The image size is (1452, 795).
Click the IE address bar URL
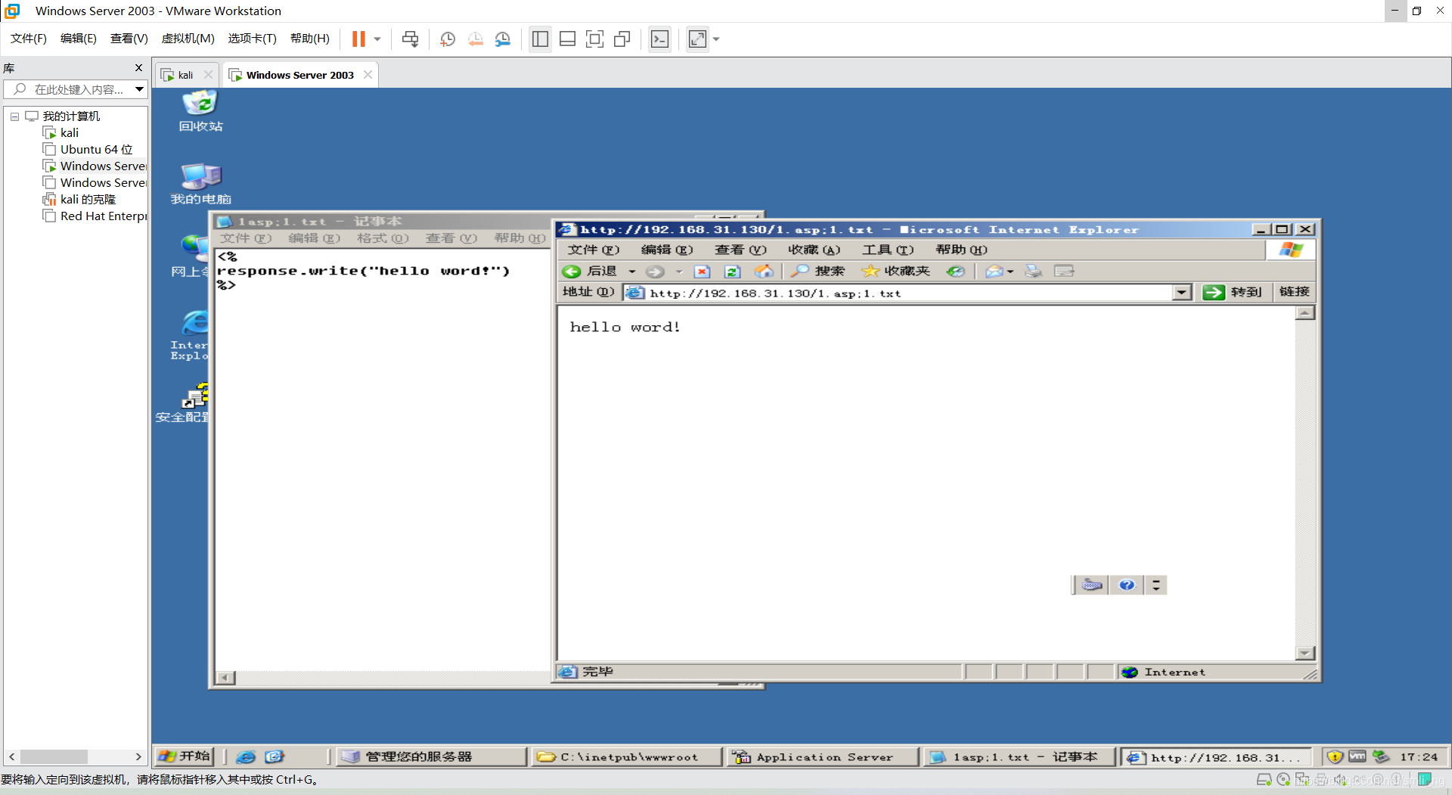(775, 293)
